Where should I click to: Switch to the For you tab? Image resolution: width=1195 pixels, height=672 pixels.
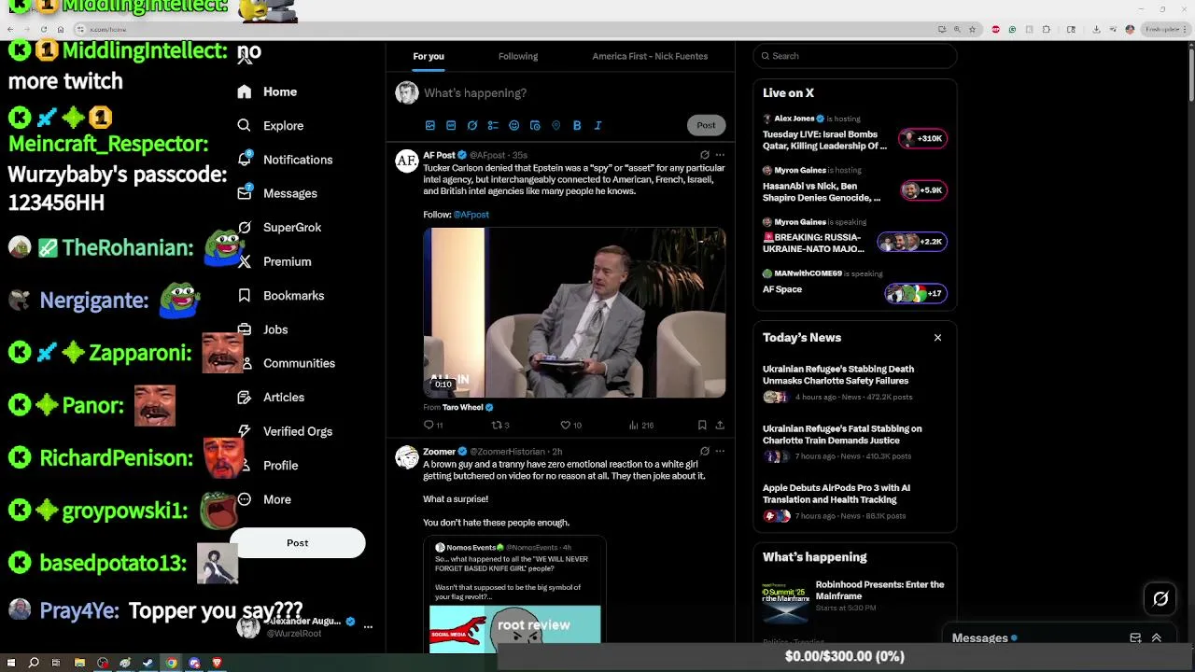click(x=429, y=56)
